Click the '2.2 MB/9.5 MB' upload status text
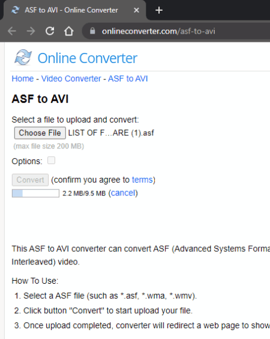 (x=84, y=194)
